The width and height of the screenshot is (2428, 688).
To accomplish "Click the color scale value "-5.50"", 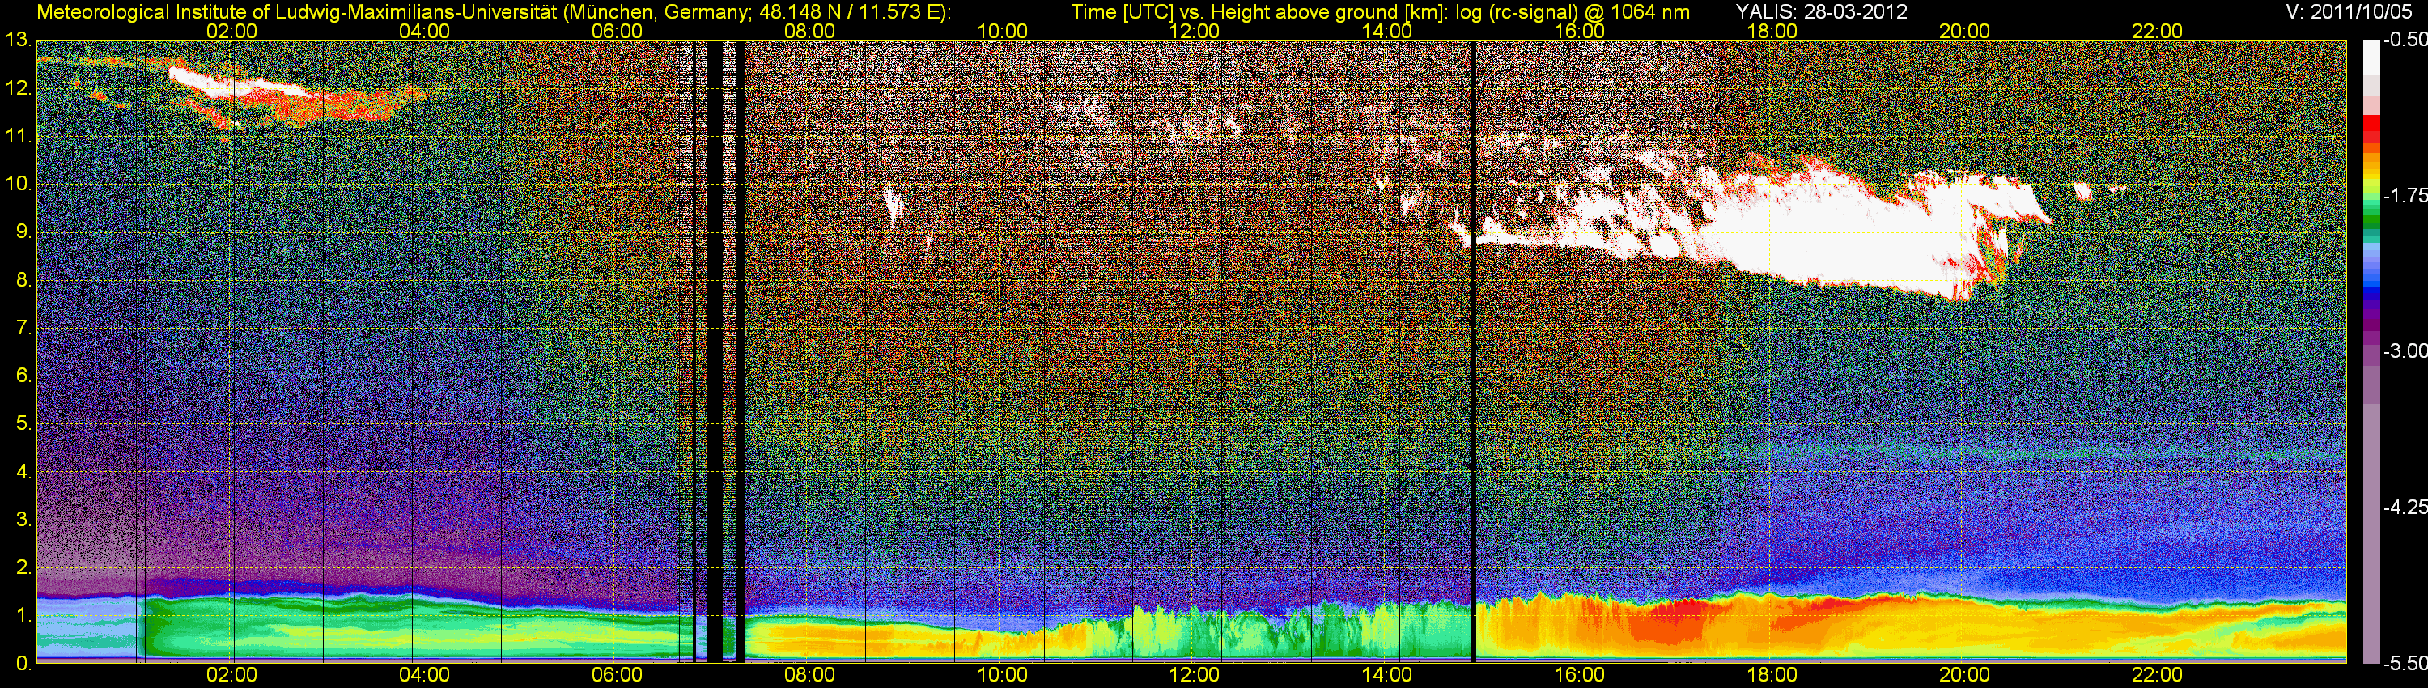I will click(2405, 663).
